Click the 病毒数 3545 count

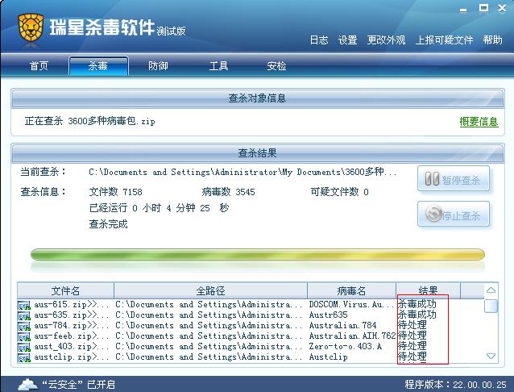[228, 192]
